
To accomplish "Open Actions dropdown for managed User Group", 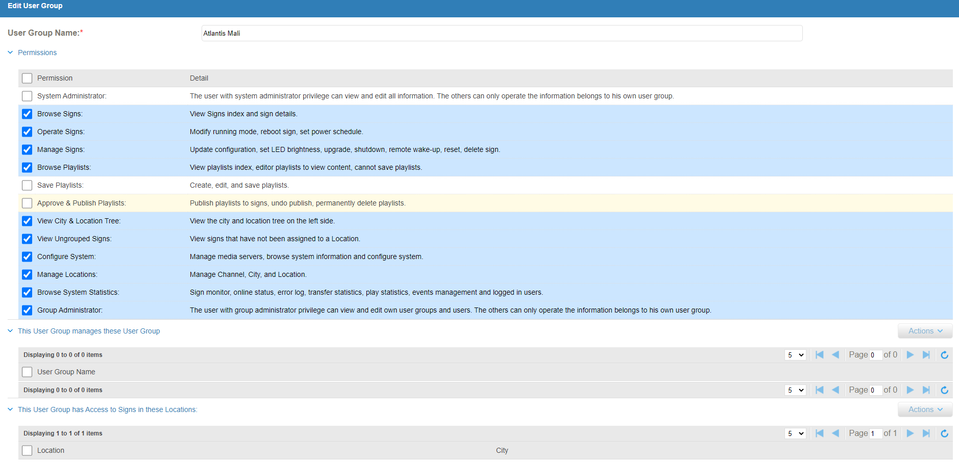I will [925, 331].
